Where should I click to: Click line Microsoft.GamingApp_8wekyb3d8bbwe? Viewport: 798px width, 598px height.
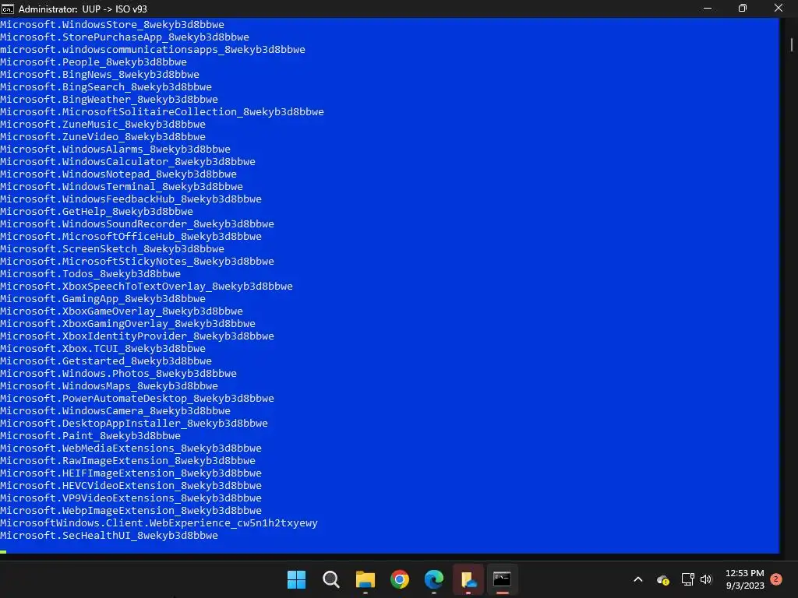(x=103, y=298)
